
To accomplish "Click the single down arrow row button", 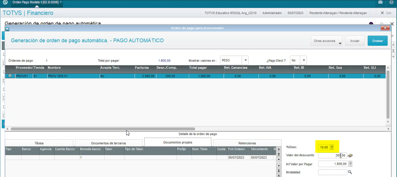I will pos(279,166).
